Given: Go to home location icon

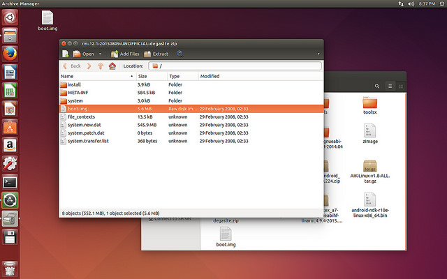Looking at the screenshot, I should click(x=112, y=66).
